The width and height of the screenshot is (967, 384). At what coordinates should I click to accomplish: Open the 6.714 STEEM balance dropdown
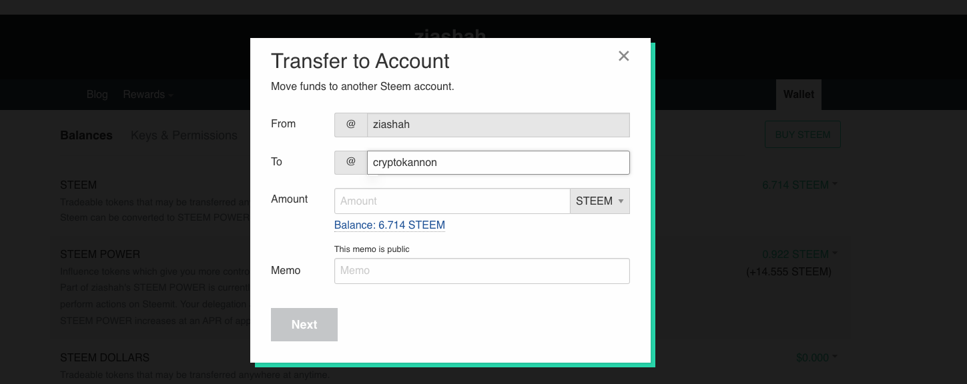pos(799,185)
